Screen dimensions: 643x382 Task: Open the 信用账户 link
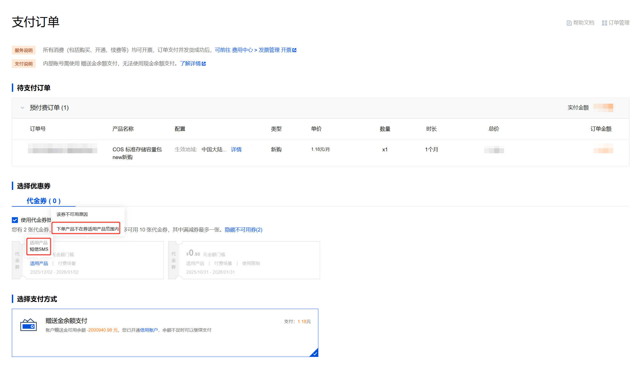pyautogui.click(x=149, y=330)
